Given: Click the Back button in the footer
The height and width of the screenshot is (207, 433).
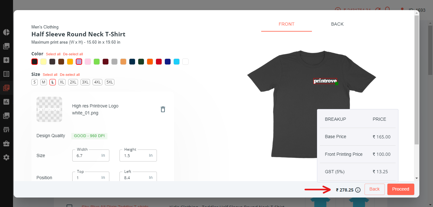Looking at the screenshot, I should pyautogui.click(x=374, y=189).
